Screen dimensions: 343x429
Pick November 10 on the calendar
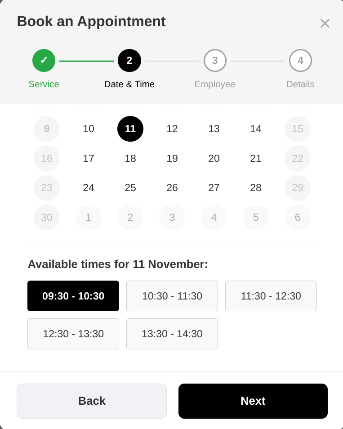pyautogui.click(x=89, y=129)
